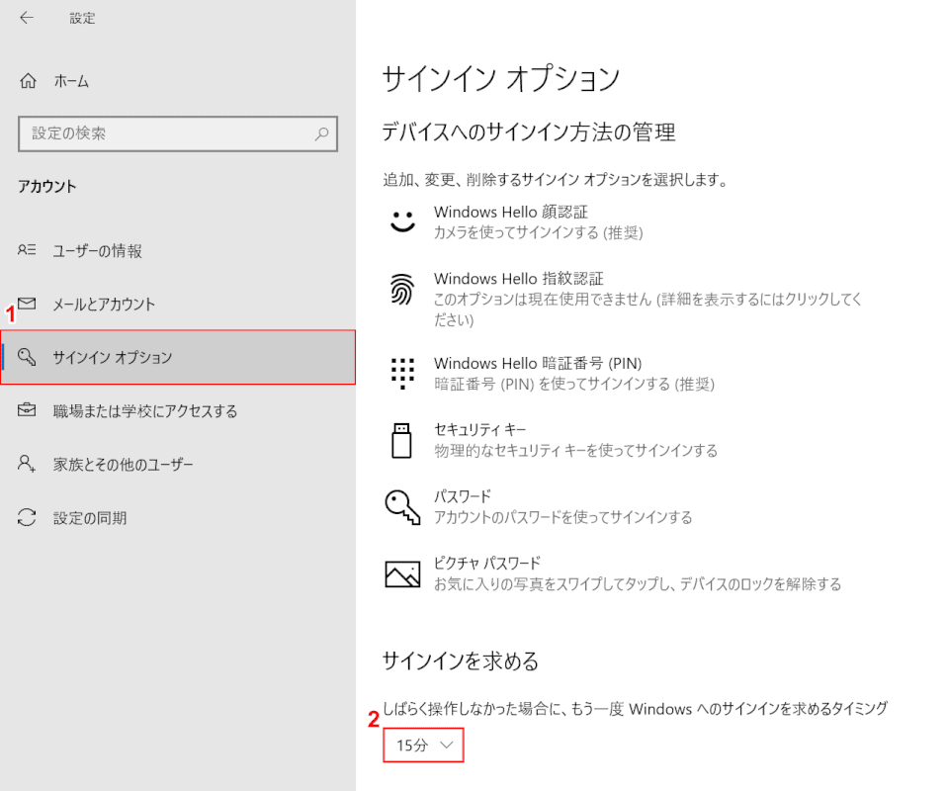Viewport: 948px width, 791px height.
Task: Select サインイン オプション in the sidebar
Action: coord(178,357)
